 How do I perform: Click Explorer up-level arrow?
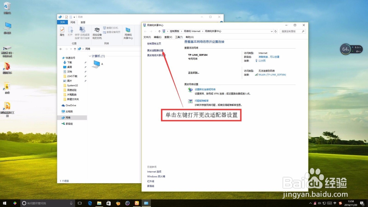[x=75, y=49]
